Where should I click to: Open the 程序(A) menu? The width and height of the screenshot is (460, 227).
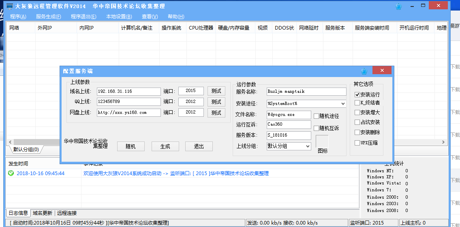coord(18,17)
